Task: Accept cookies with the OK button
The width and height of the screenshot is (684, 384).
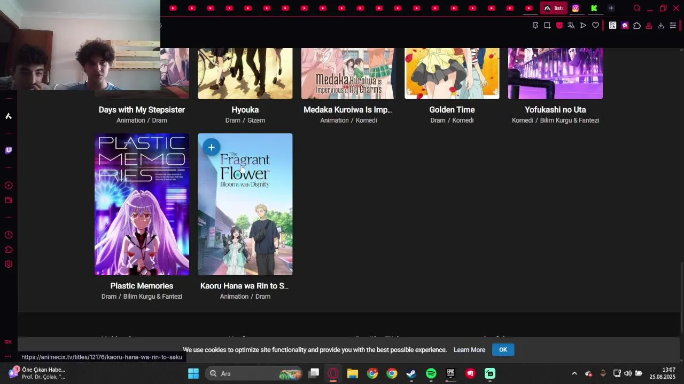Action: tap(503, 350)
